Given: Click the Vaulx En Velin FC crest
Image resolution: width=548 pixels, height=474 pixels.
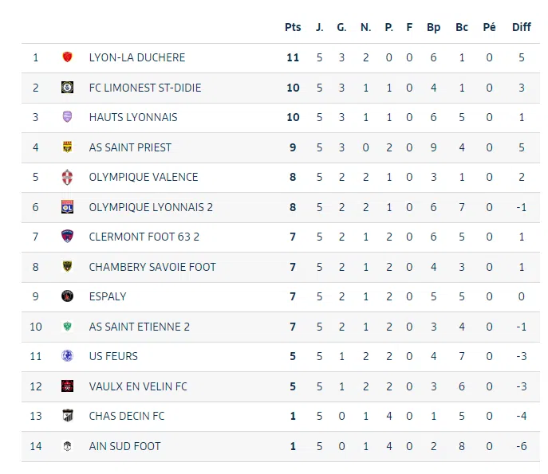Looking at the screenshot, I should [x=68, y=386].
